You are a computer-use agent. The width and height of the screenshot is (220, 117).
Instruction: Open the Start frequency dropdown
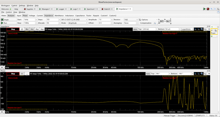click(x=36, y=20)
